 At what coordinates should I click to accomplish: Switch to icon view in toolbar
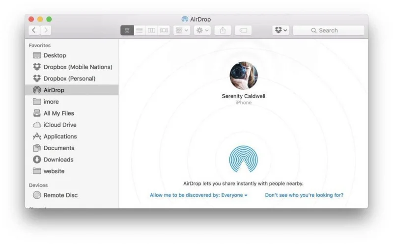(127, 30)
